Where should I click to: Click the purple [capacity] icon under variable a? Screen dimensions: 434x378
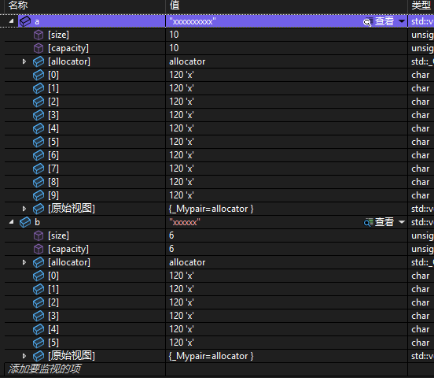click(x=39, y=48)
